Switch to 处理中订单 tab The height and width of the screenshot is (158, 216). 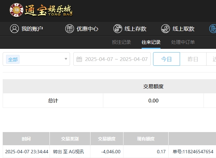183,42
